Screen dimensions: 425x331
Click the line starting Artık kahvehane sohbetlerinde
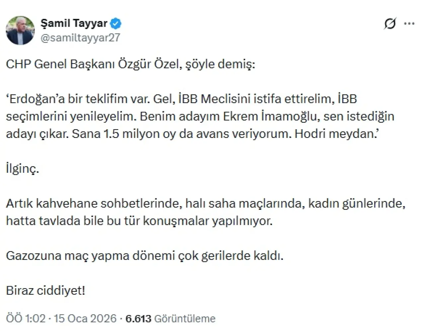[206, 203]
